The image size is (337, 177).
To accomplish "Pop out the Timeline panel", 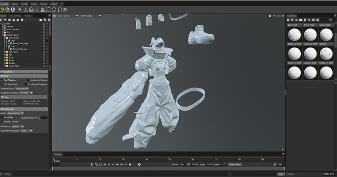I will point(283,154).
